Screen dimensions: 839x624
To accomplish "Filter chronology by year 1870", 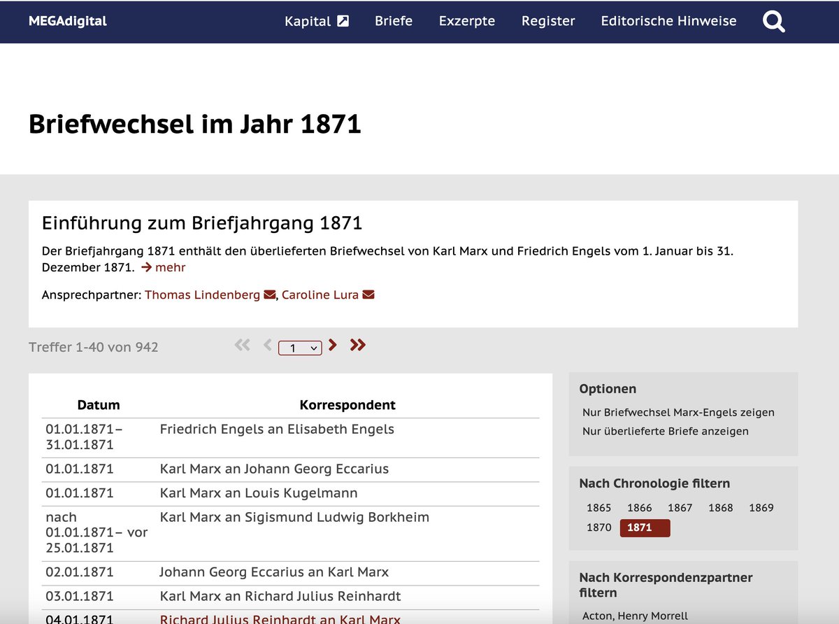I will click(x=598, y=527).
